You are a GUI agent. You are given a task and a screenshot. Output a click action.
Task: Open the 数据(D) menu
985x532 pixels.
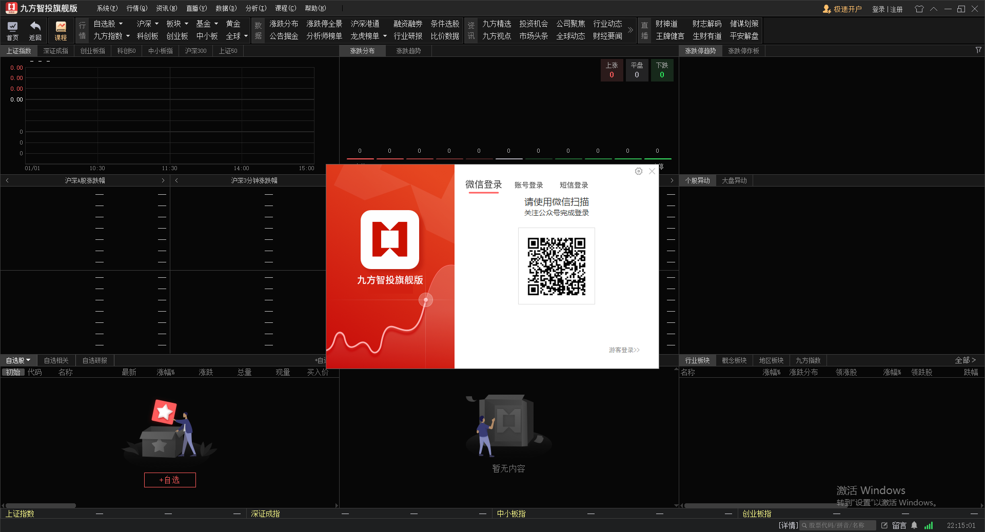coord(226,8)
